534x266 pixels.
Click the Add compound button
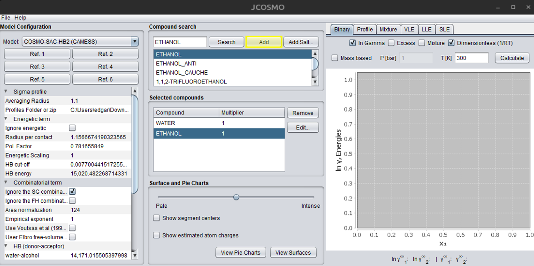point(264,42)
